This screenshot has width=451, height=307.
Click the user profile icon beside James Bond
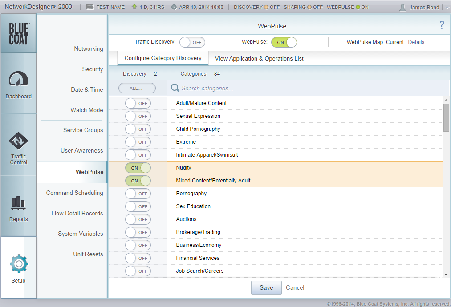[402, 7]
